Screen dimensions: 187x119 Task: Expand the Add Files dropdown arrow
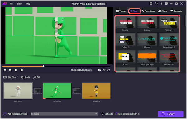[x=17, y=77]
